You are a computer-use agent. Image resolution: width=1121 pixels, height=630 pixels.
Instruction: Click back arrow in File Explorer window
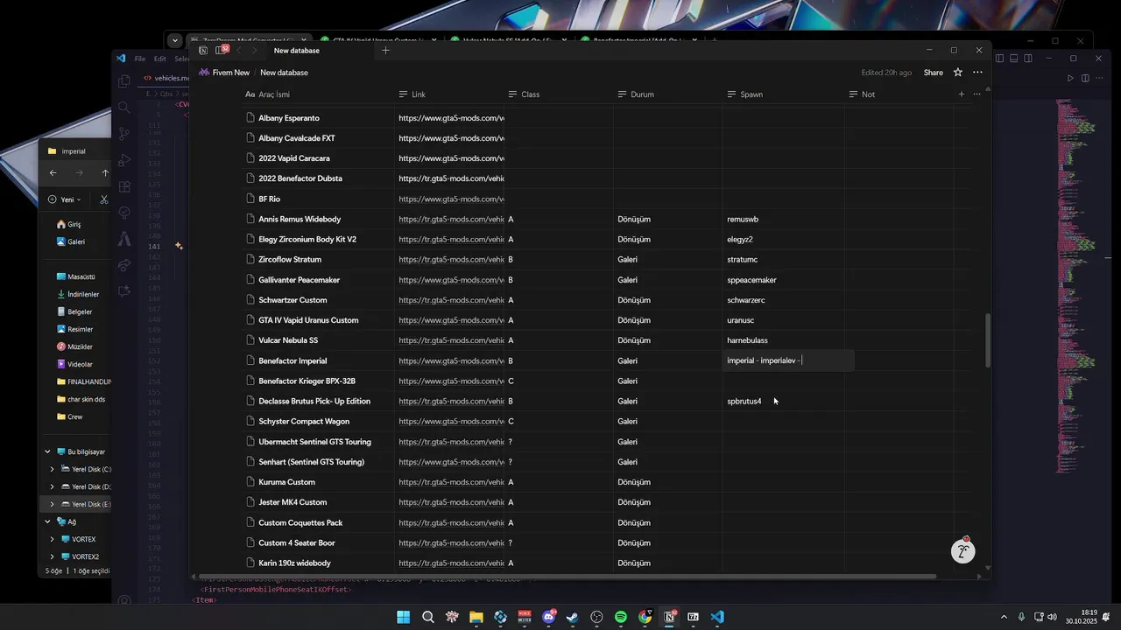tap(53, 173)
